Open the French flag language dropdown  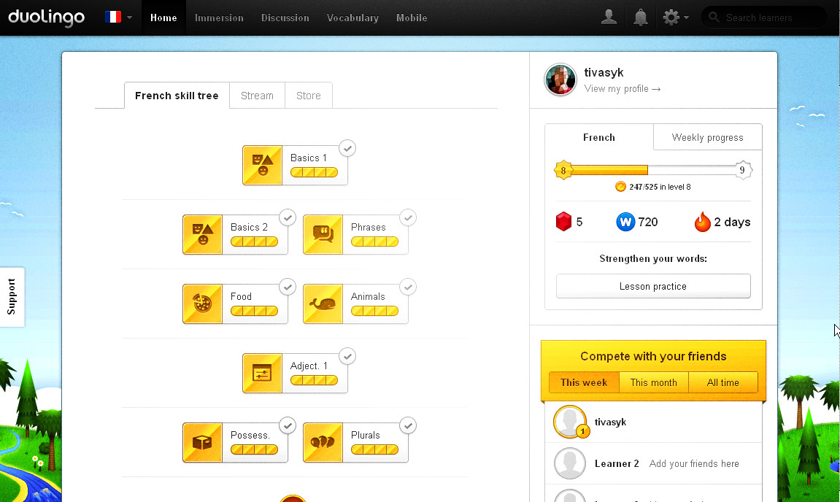click(118, 17)
